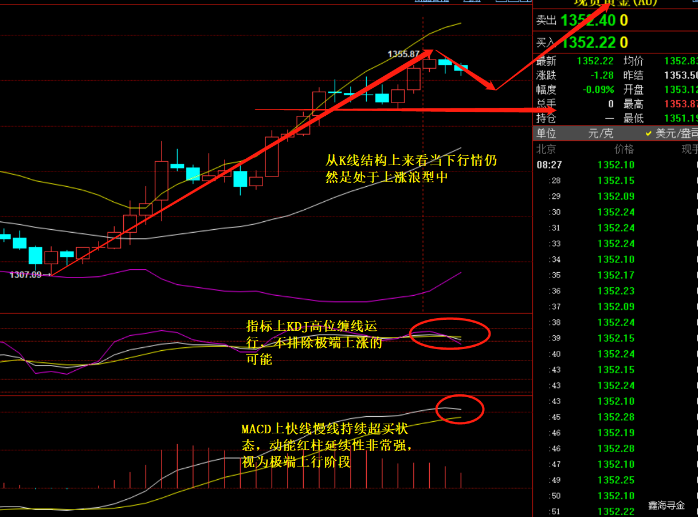Click the 买入 price 1352.22
The height and width of the screenshot is (517, 698).
588,42
